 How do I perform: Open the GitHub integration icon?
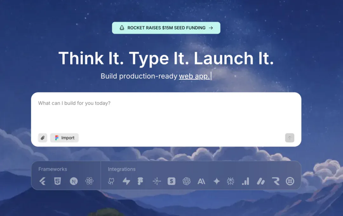[x=111, y=181]
